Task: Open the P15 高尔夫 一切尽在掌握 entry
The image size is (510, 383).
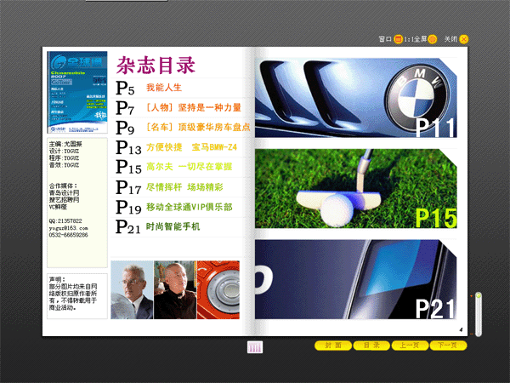Action: pos(174,167)
